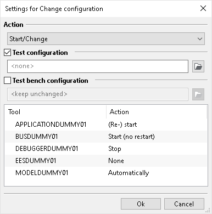Click the Cancel button
Viewport: 212px width, 214px height.
point(184,204)
